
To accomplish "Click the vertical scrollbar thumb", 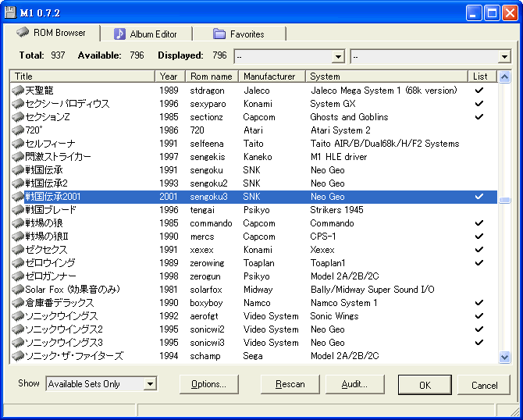I will pyautogui.click(x=504, y=200).
